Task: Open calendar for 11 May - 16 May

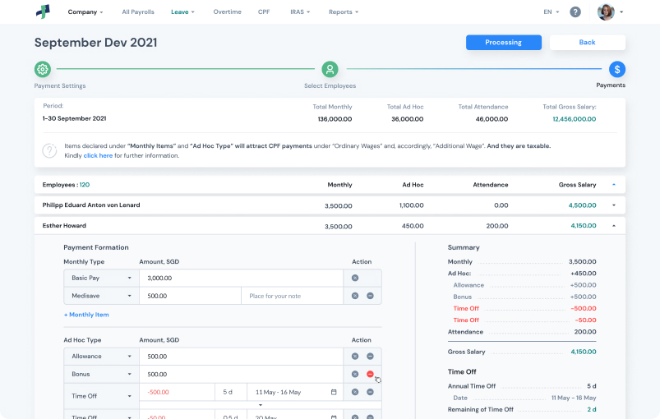Action: coord(334,392)
